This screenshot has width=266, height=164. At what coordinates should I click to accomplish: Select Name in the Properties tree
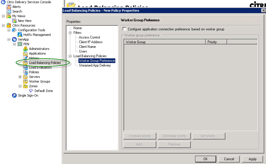coord(78,28)
